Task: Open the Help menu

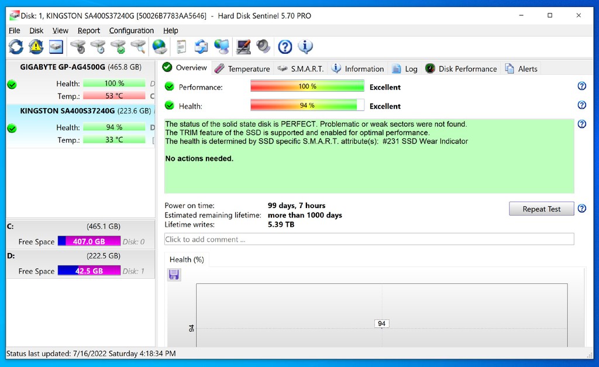Action: [171, 30]
